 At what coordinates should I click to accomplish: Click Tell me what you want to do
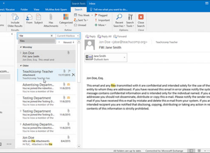[x=108, y=10]
